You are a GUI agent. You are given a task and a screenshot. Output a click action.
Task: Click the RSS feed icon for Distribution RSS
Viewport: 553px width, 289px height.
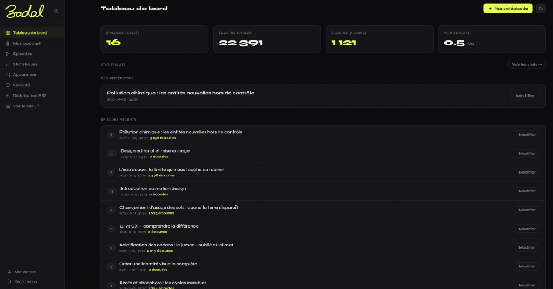[x=8, y=95]
